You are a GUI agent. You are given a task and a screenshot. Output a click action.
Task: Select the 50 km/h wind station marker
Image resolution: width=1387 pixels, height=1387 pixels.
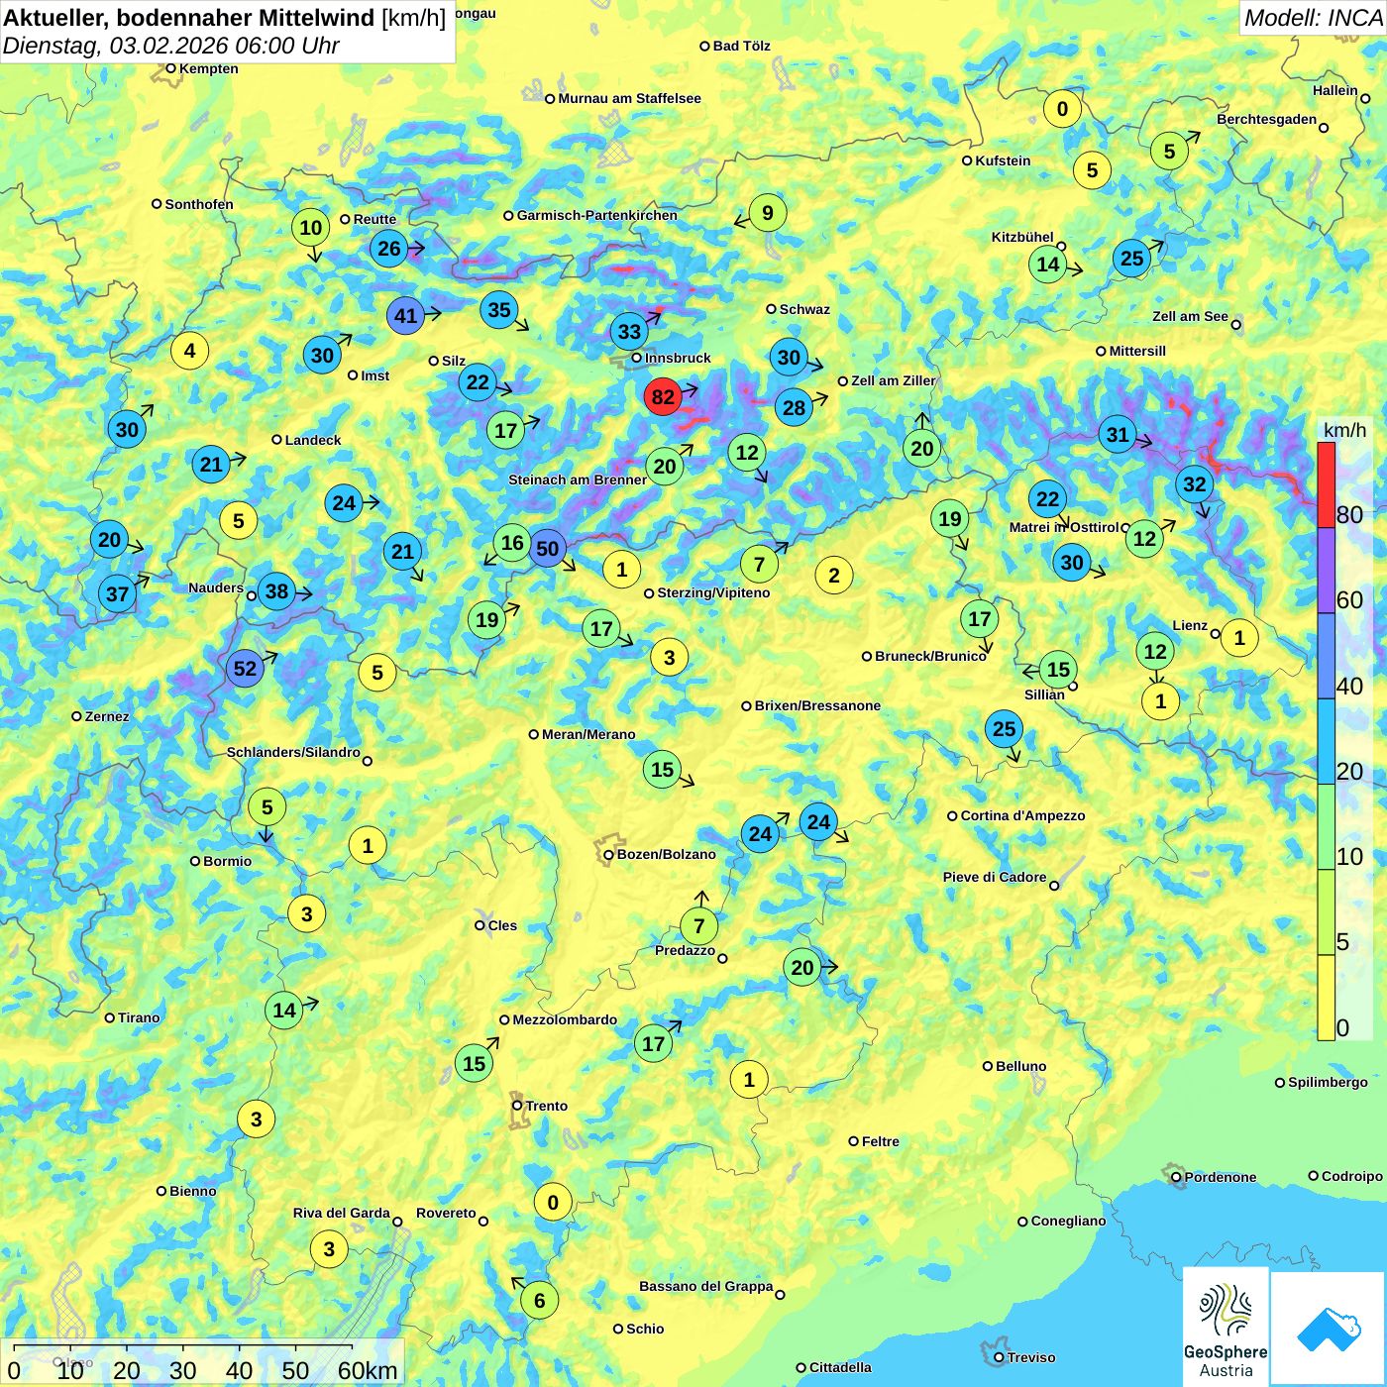click(x=547, y=548)
